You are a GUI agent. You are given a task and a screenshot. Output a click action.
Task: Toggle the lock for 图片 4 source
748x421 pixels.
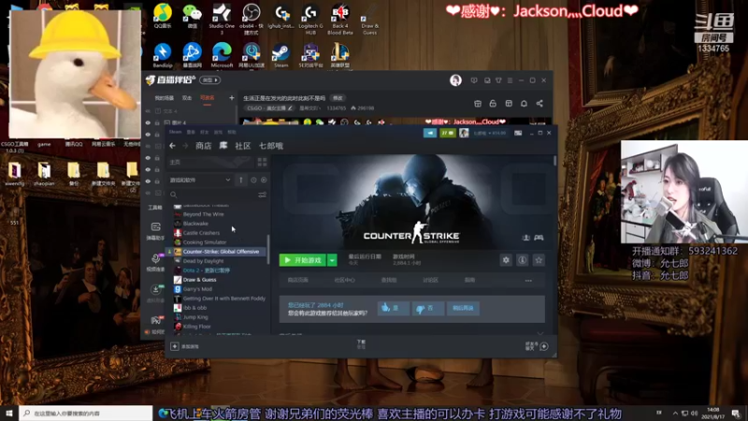(x=157, y=123)
